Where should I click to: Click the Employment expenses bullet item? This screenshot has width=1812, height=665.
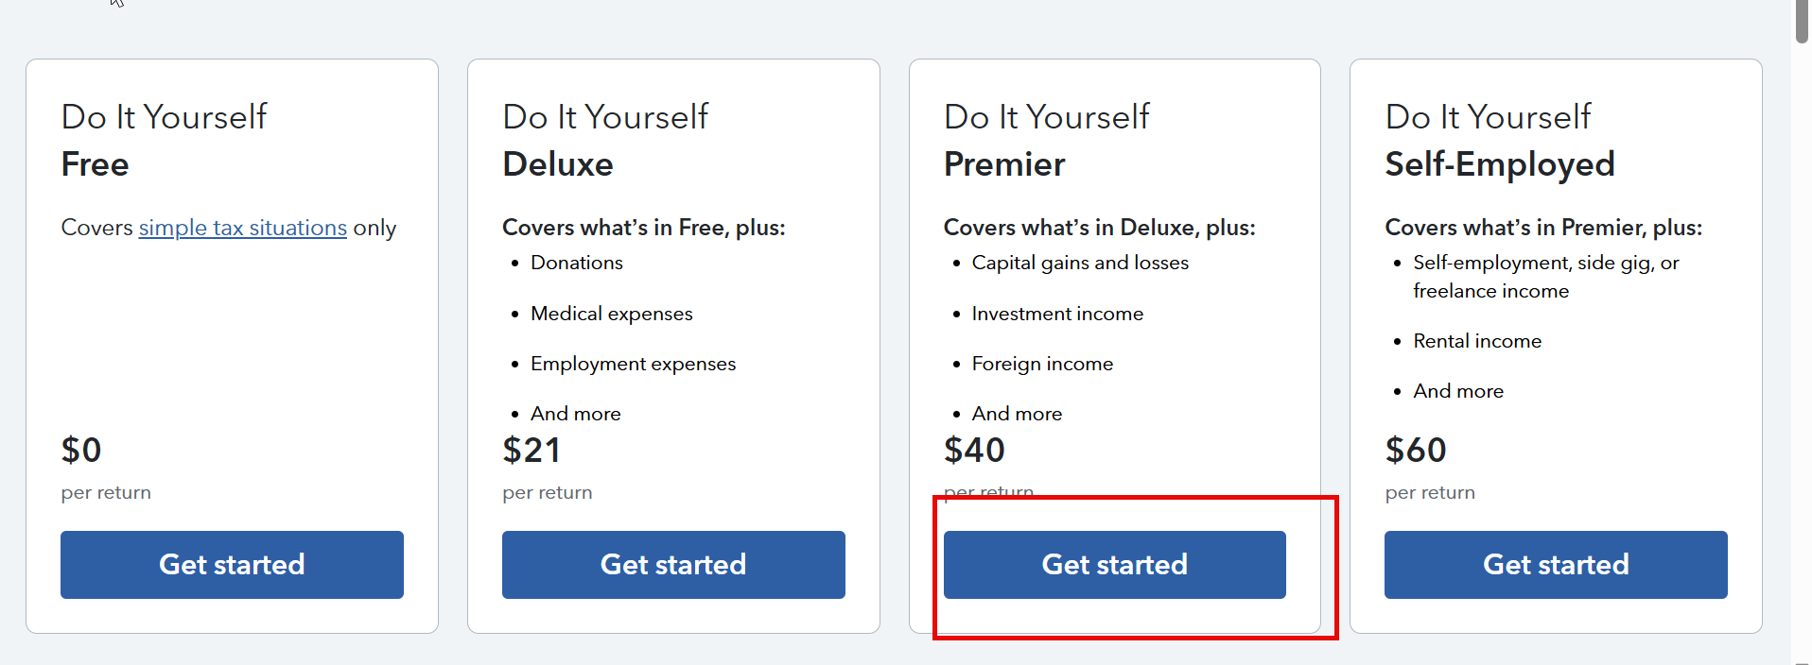(633, 364)
